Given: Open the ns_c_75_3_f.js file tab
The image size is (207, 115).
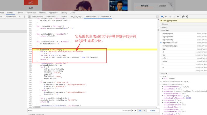Looking at the screenshot, I should point(76,17).
